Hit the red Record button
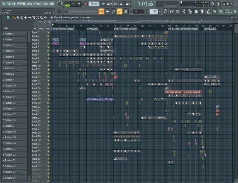The height and width of the screenshot is (183, 238). [85, 4]
